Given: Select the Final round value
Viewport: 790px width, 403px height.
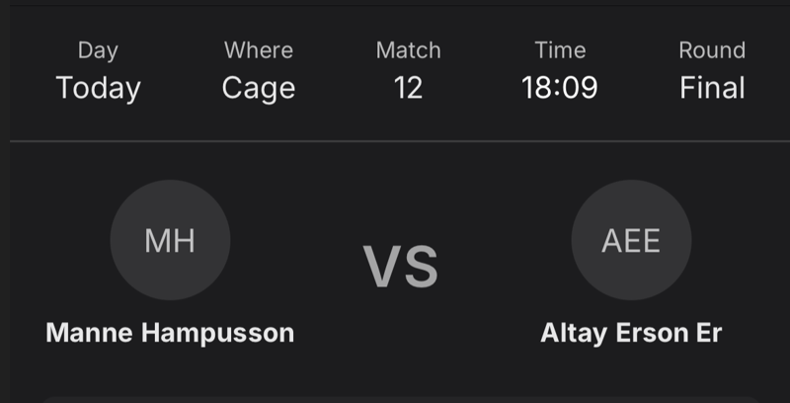Looking at the screenshot, I should (x=712, y=88).
